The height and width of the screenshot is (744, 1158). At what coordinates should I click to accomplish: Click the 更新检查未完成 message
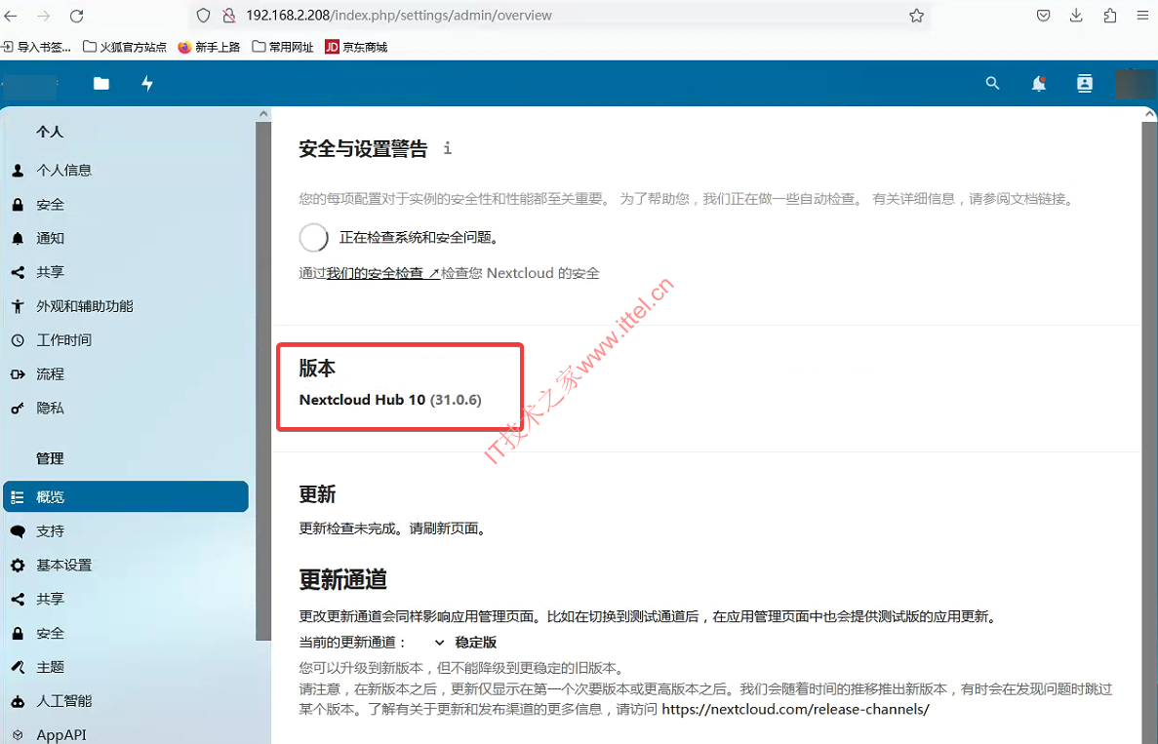[393, 529]
